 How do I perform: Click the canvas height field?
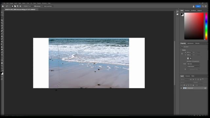[x=189, y=55]
